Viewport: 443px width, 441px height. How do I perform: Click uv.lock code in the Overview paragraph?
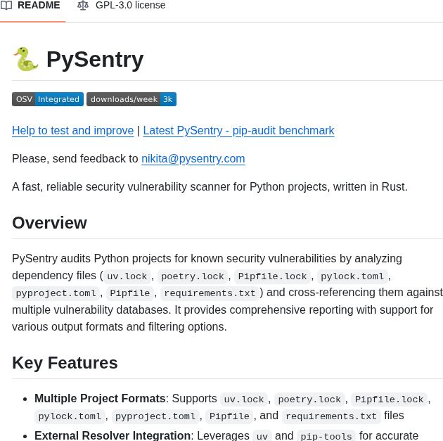click(127, 276)
